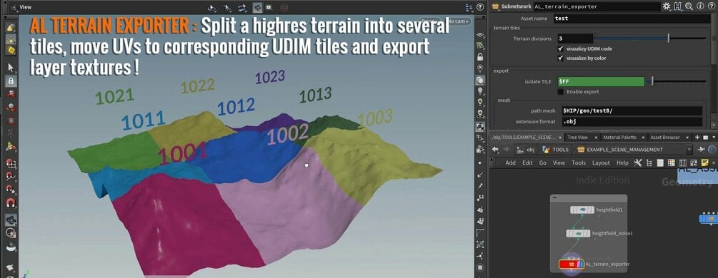The height and width of the screenshot is (278, 718).
Task: Click the Terrain divisions slider handle
Action: point(669,38)
